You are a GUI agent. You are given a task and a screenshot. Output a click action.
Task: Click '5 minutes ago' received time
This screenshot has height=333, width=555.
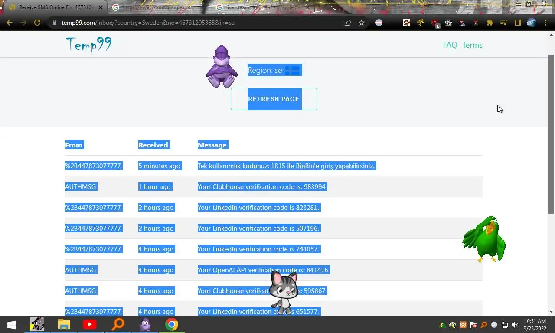(159, 166)
